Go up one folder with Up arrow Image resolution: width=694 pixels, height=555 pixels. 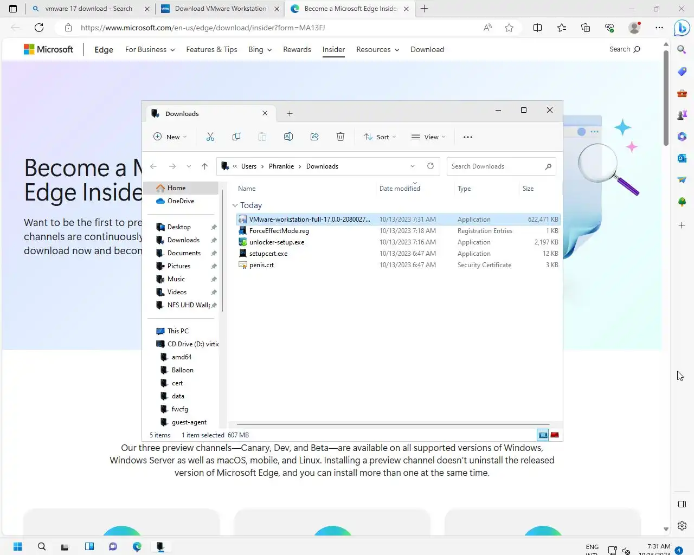(204, 166)
